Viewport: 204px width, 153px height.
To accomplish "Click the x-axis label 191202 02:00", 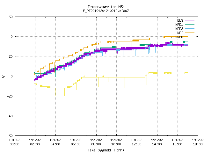I will pos(35,142).
